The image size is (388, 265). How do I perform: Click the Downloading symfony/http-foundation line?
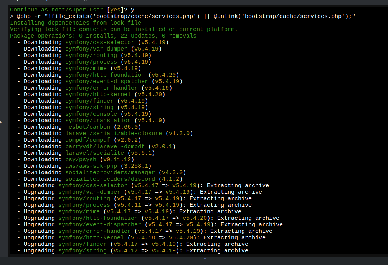98,75
